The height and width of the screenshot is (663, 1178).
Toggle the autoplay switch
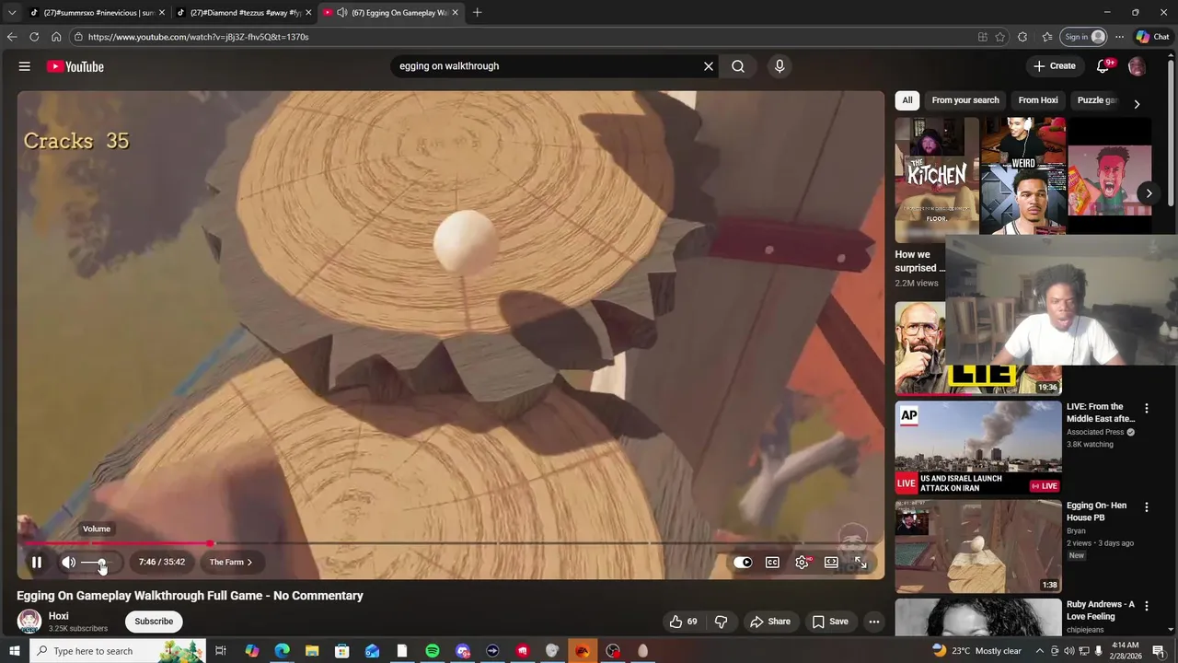click(743, 563)
